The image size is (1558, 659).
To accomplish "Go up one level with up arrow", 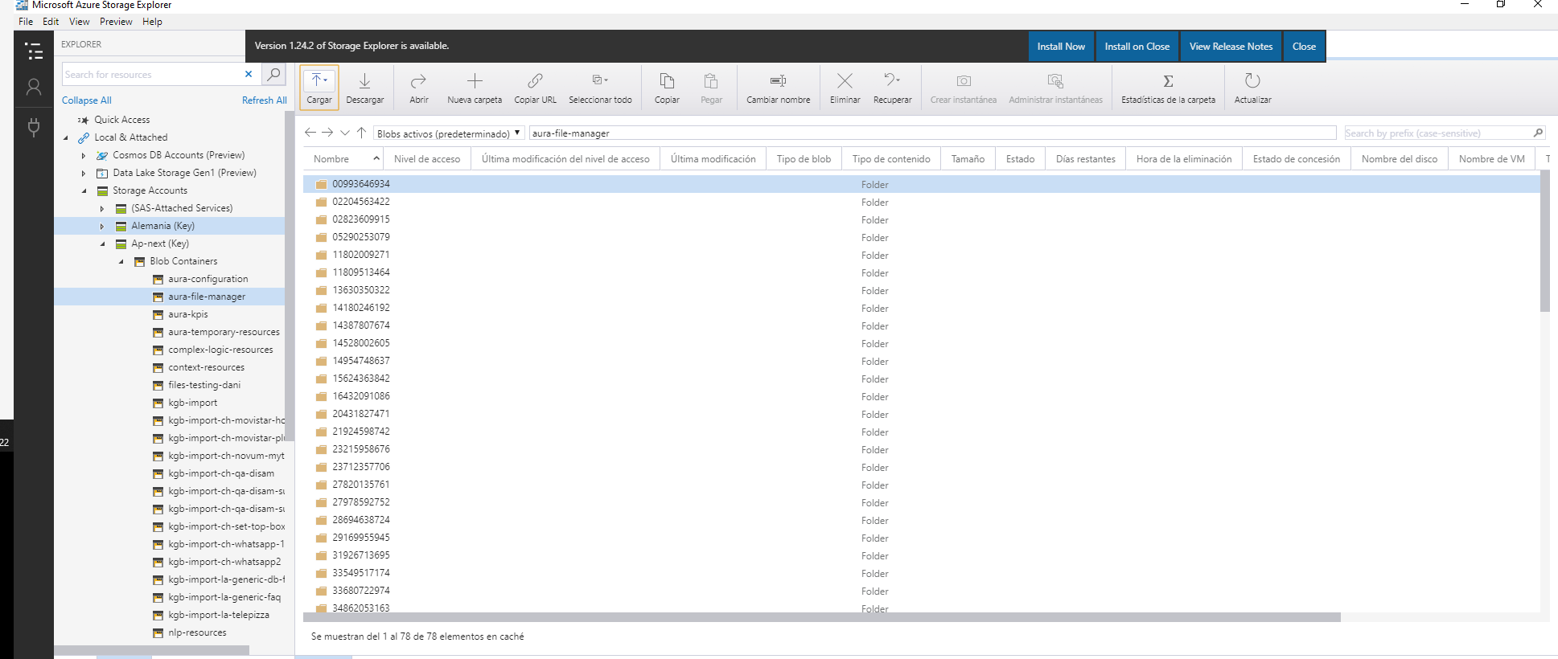I will point(361,133).
